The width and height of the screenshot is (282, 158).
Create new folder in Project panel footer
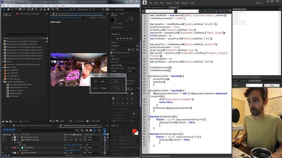(7, 122)
